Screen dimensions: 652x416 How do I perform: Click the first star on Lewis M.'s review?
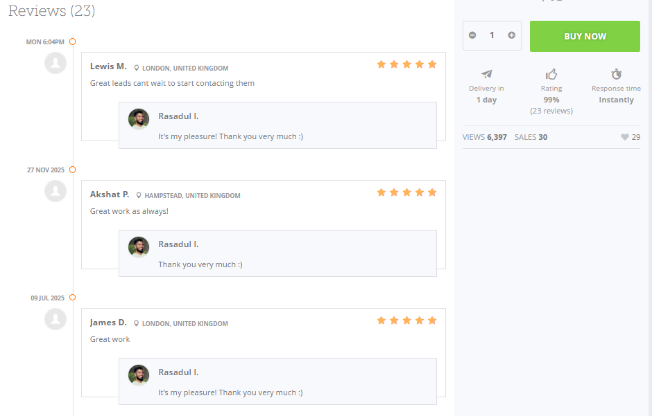pos(381,64)
